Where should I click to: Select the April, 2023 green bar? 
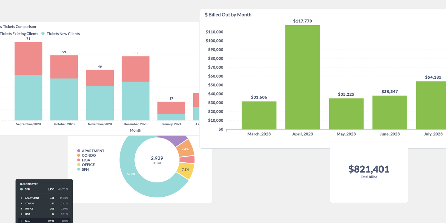302,77
